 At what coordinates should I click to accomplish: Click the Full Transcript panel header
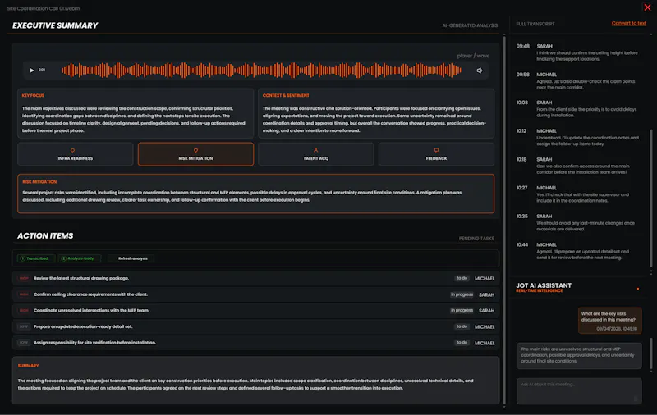coord(535,24)
